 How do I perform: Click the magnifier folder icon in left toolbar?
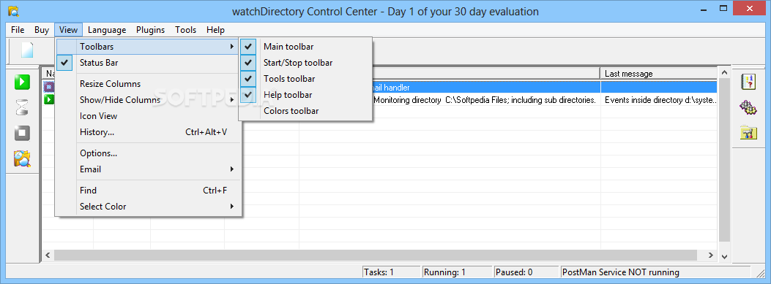point(22,158)
